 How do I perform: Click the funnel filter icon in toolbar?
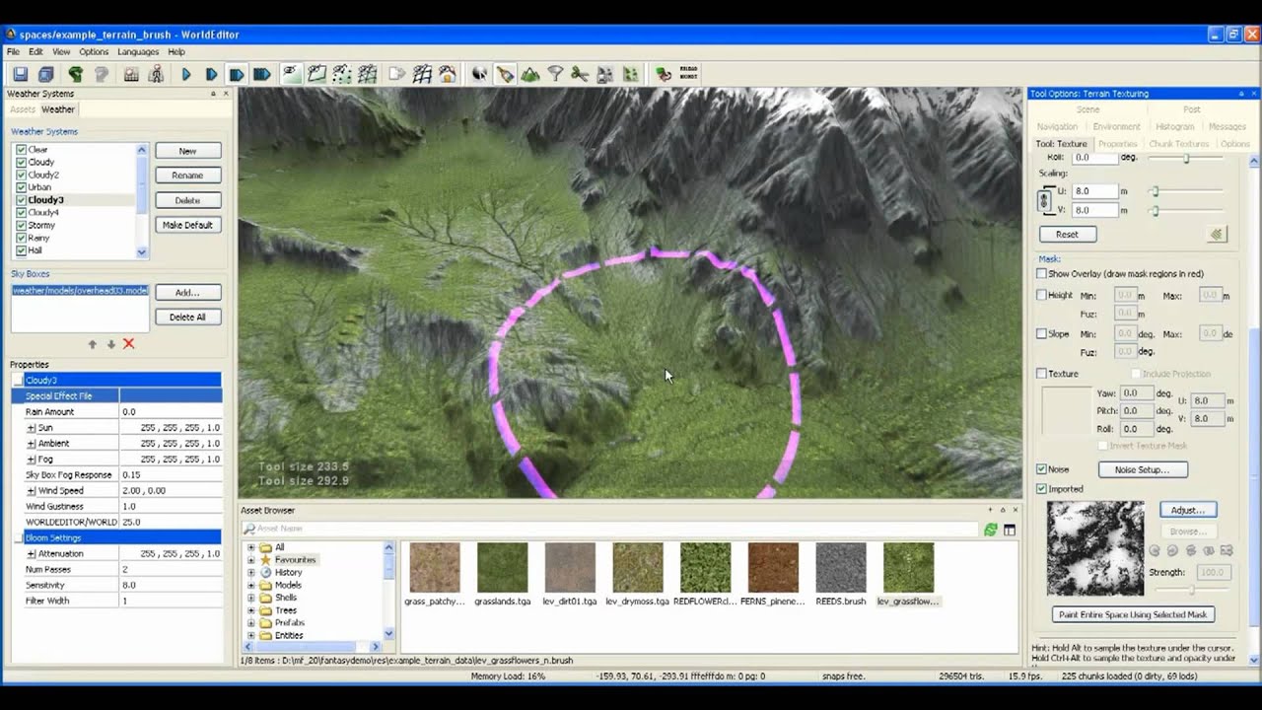point(555,74)
